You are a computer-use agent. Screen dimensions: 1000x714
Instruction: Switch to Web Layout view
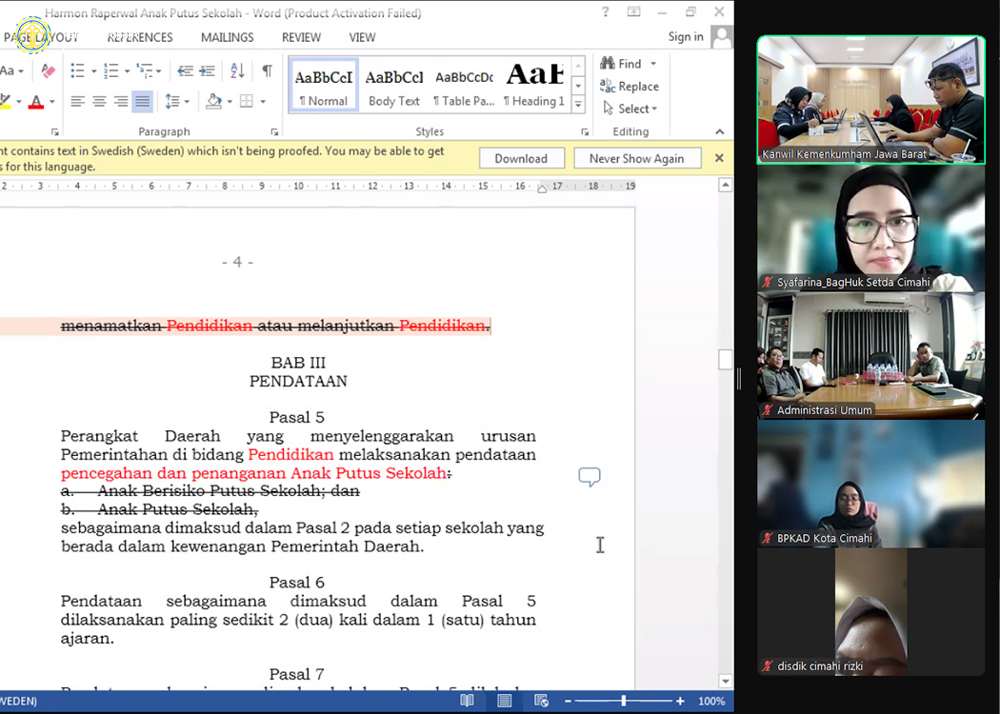[x=540, y=701]
